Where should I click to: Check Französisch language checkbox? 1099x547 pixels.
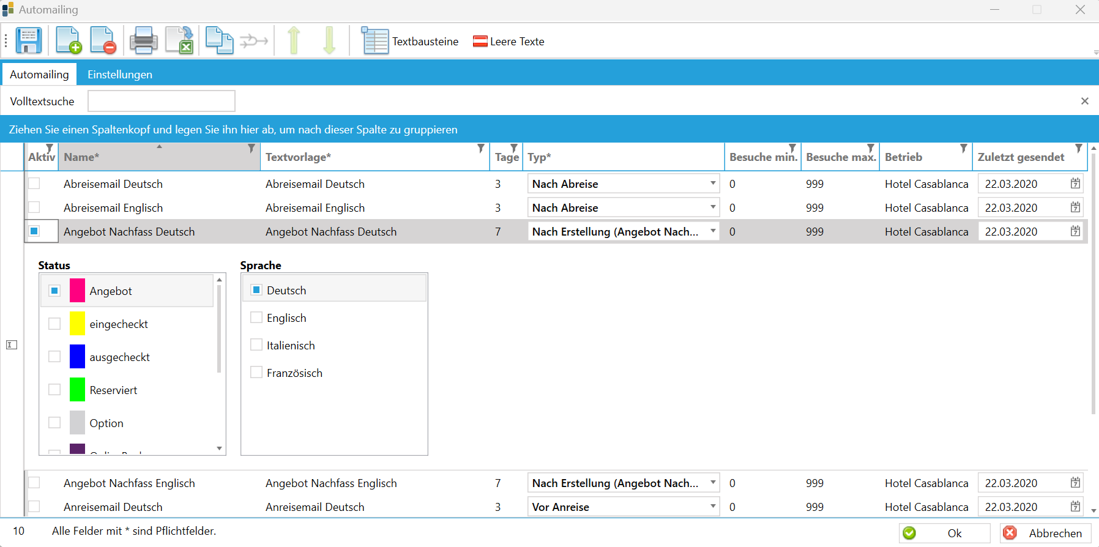256,373
